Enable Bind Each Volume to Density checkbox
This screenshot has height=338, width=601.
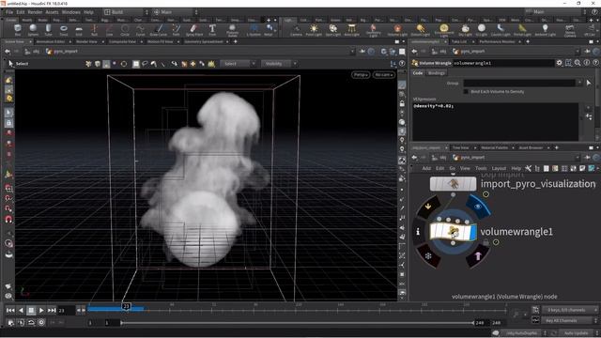click(466, 92)
